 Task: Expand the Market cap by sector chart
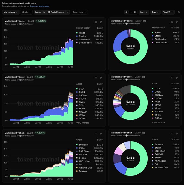pyautogui.click(x=96, y=22)
